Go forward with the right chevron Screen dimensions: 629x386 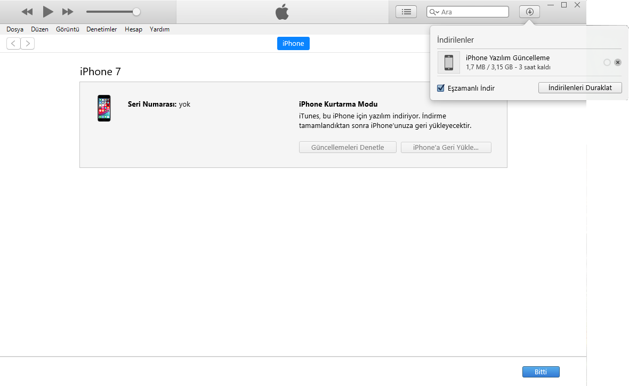(x=28, y=43)
